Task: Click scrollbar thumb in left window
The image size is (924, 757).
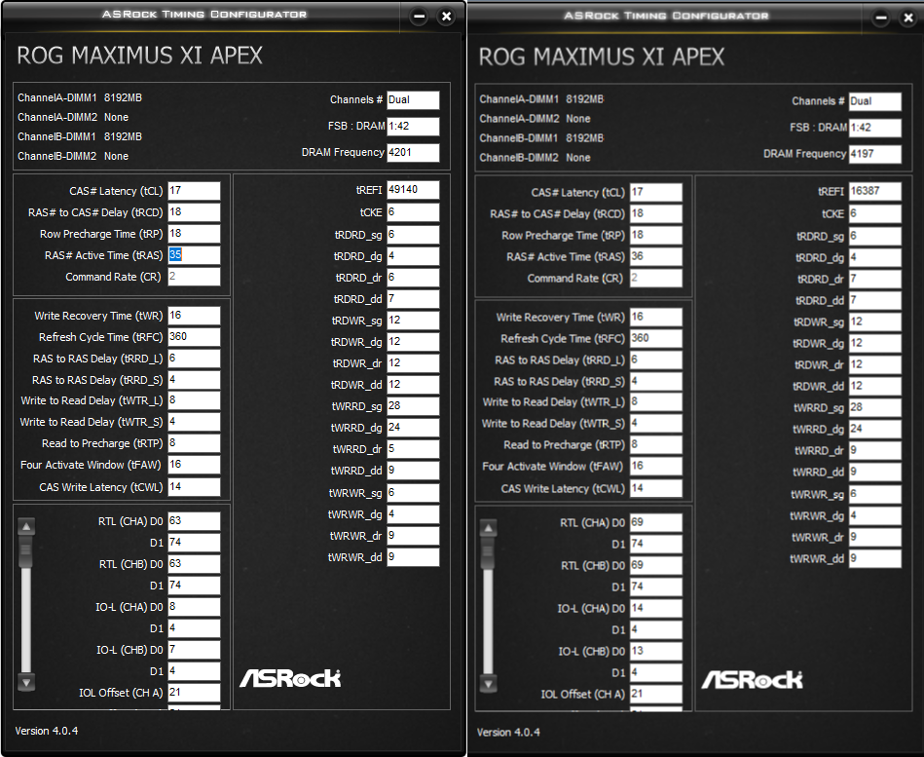Action: click(26, 551)
